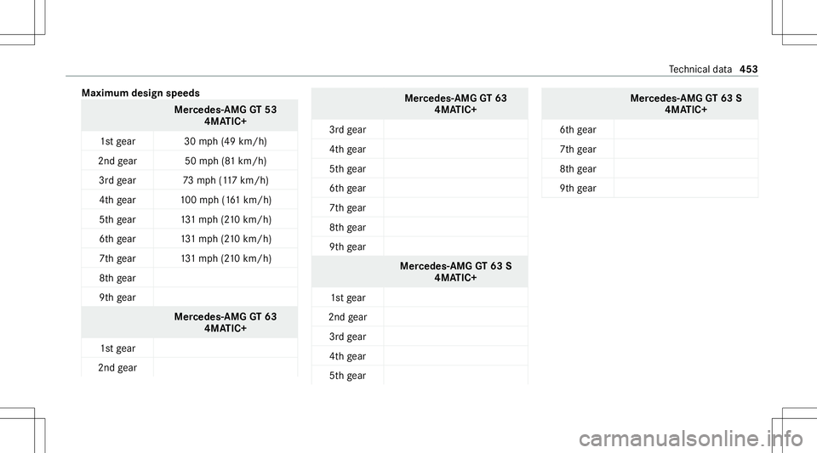Image resolution: width=817 pixels, height=453 pixels.
Task: Select the '8th gear' row label in GT 53 table
Action: [x=117, y=278]
